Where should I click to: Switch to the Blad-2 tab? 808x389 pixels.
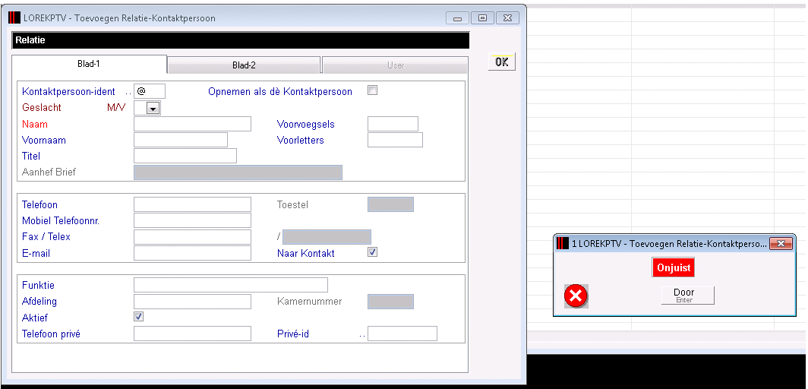pos(244,65)
